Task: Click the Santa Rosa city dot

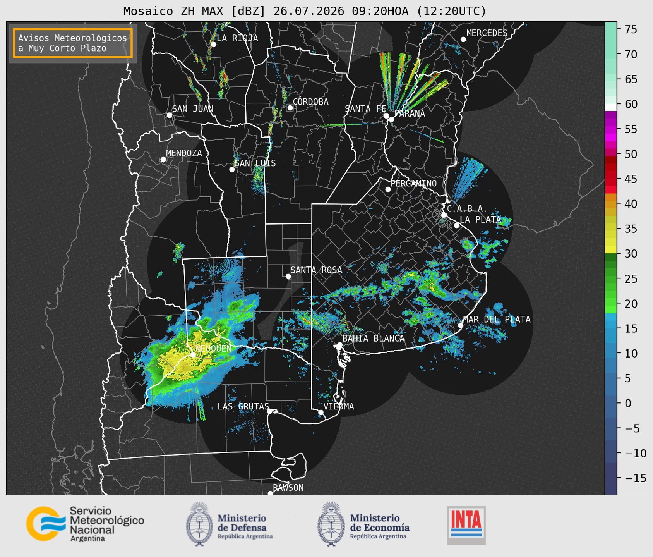Action: [288, 276]
